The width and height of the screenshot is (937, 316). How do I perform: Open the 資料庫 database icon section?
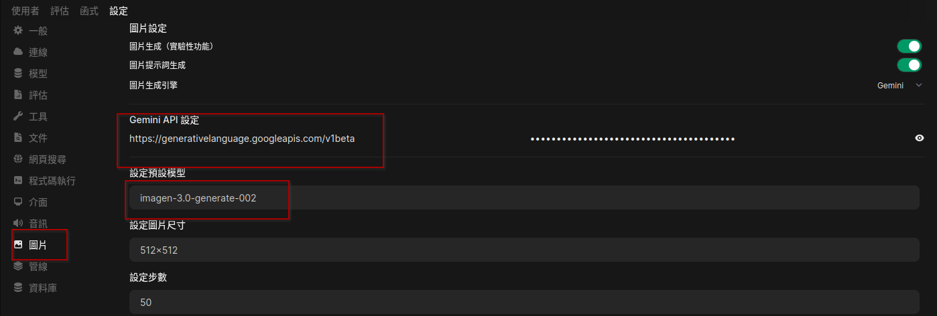(18, 288)
